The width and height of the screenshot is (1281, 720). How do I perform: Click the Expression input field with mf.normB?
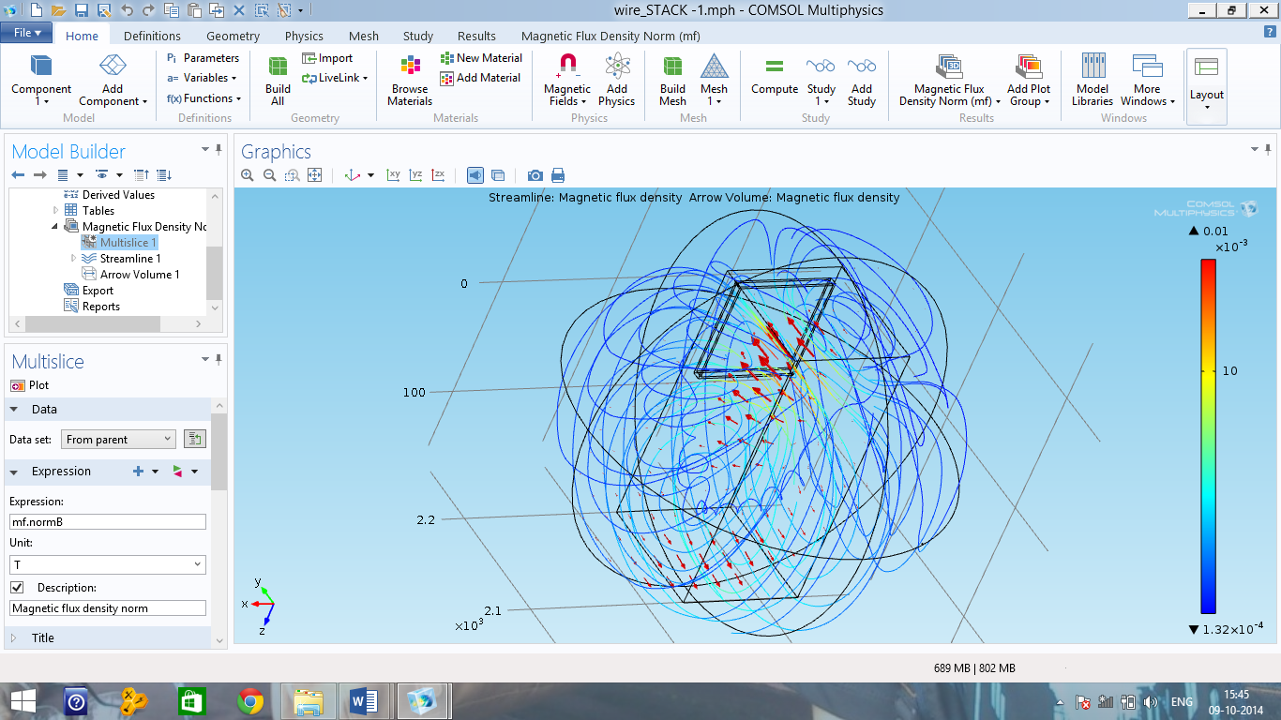pos(107,522)
